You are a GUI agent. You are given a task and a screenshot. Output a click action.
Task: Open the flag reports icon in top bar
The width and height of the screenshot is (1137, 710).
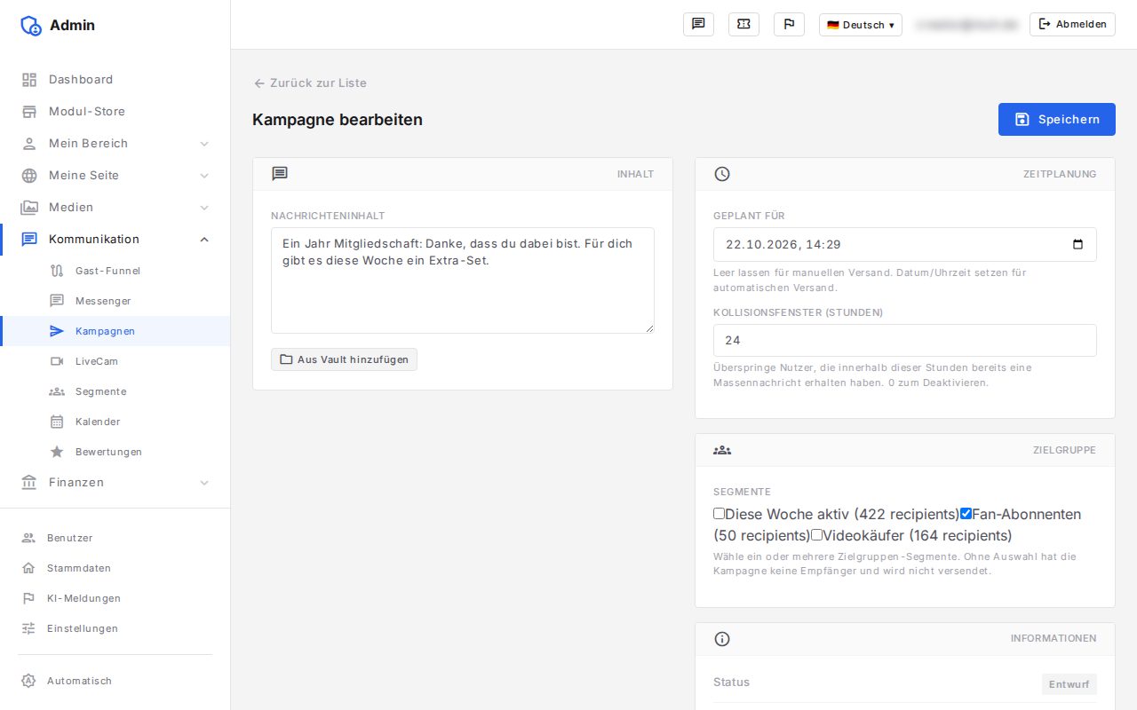click(789, 24)
